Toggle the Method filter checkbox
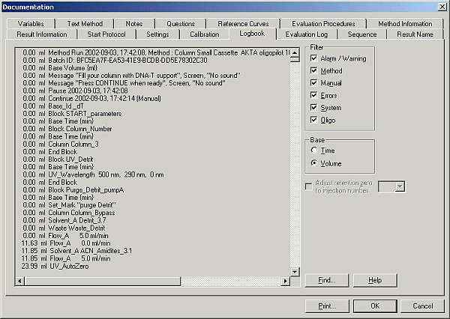The width and height of the screenshot is (450, 319). click(314, 71)
